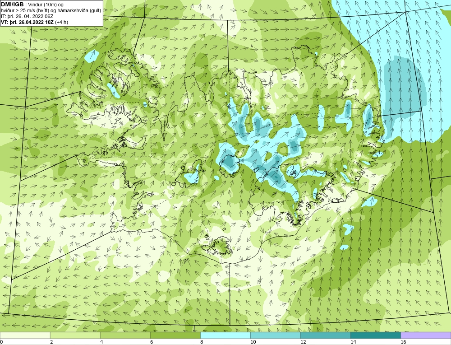The image size is (451, 345).
Task: Click the 12–14 m/s teal legend swatch
Action: point(325,335)
